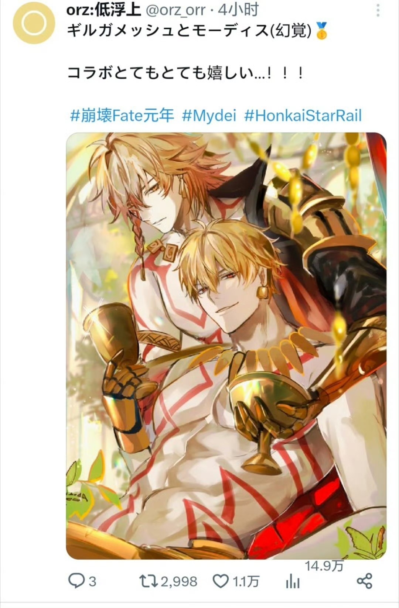Tap the share icon below the post
The height and width of the screenshot is (608, 399).
(x=364, y=581)
